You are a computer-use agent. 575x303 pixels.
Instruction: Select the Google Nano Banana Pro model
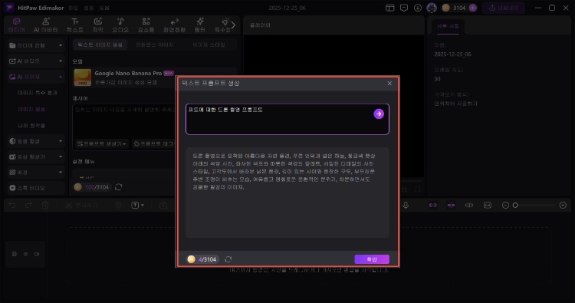154,77
